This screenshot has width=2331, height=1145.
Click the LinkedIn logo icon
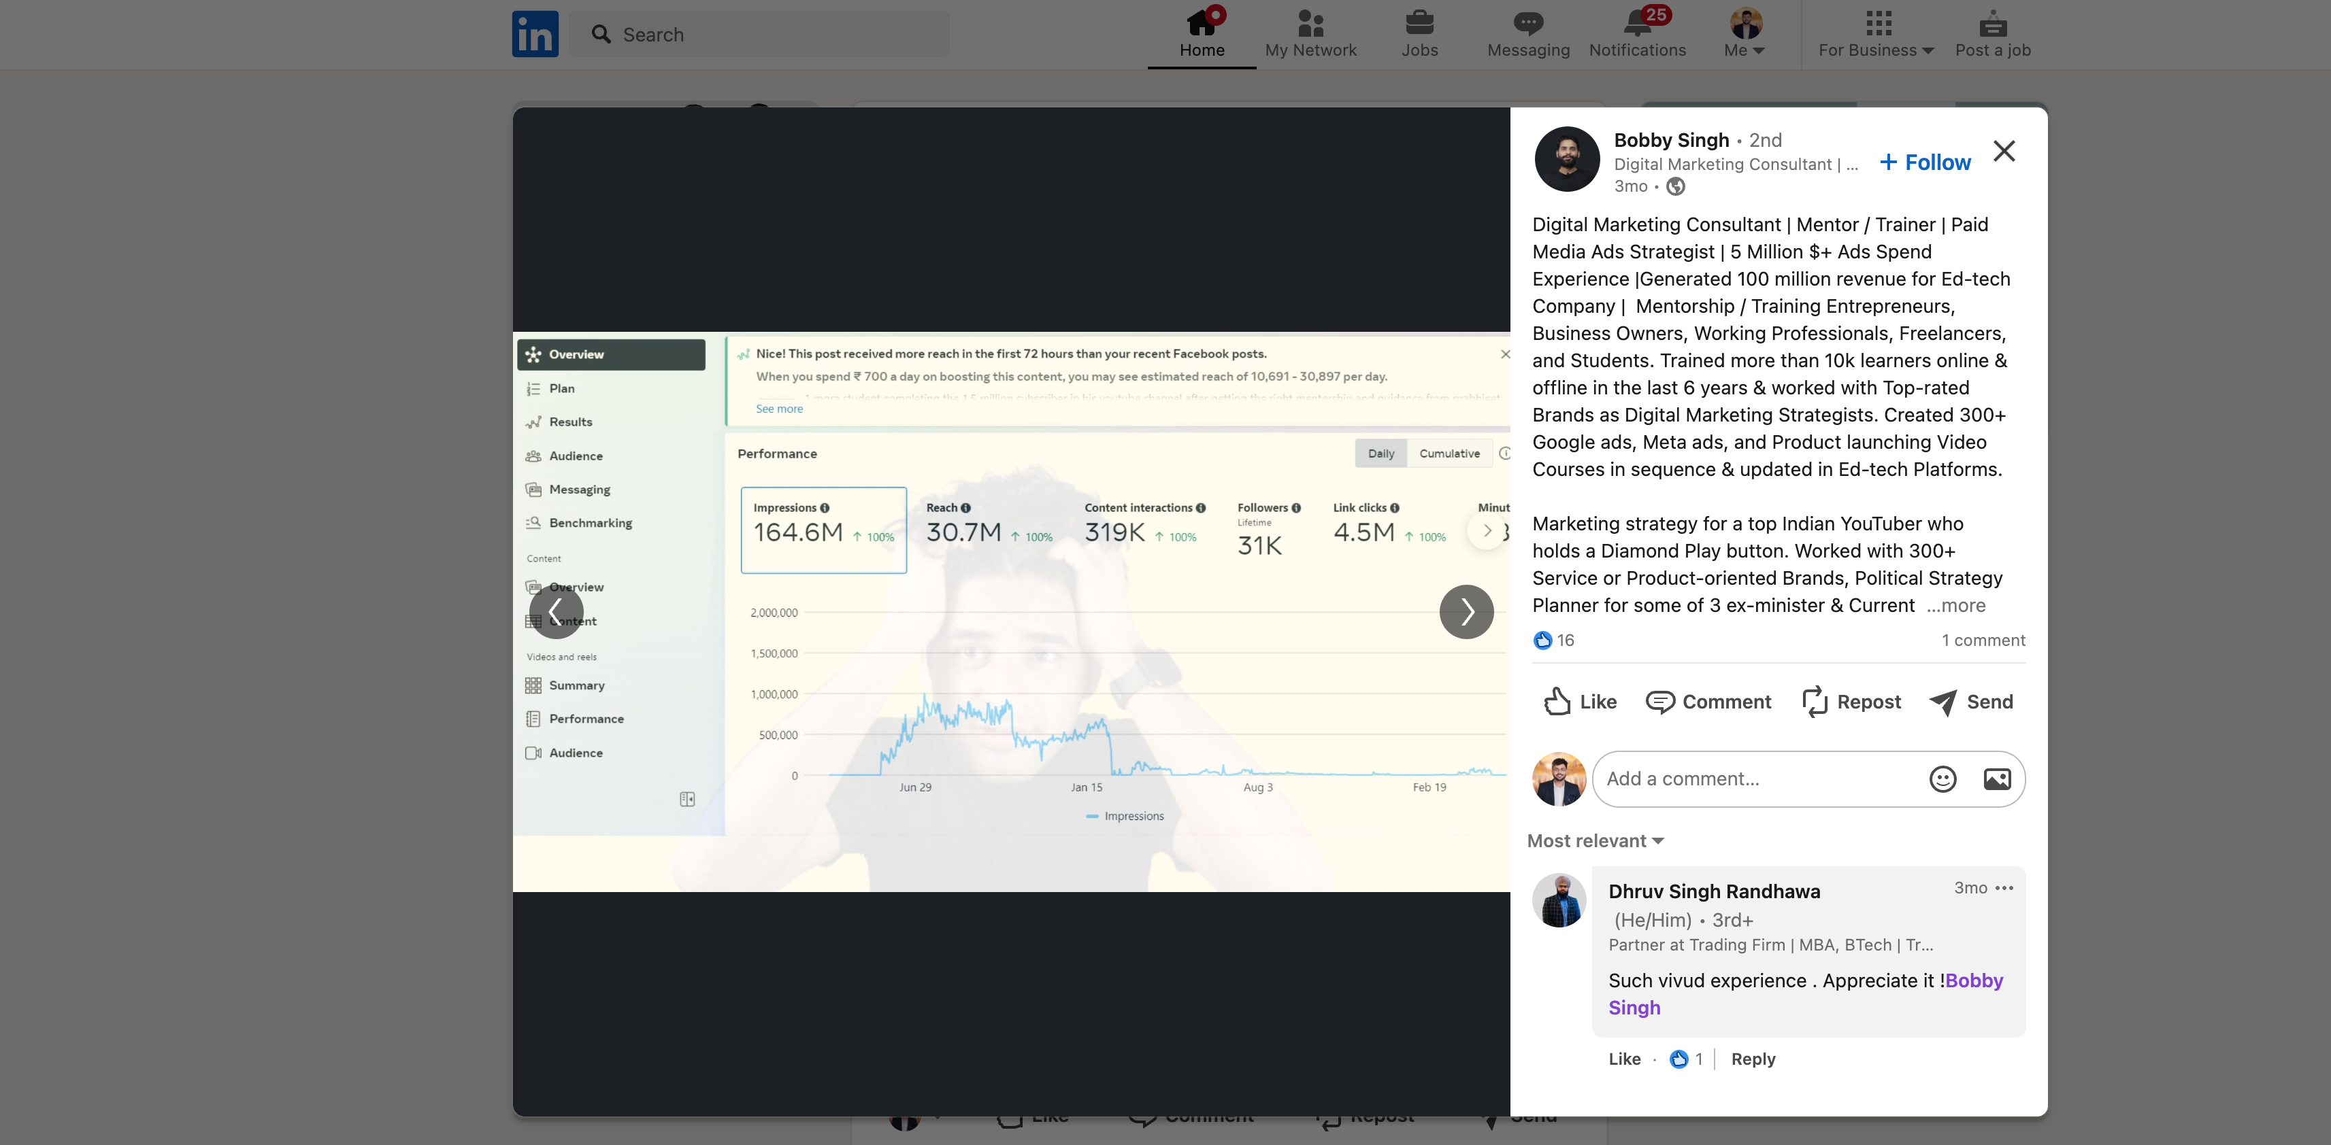pyautogui.click(x=535, y=35)
